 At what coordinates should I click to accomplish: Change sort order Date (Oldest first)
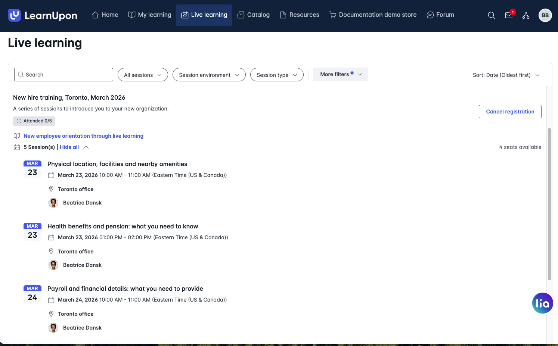(x=506, y=75)
